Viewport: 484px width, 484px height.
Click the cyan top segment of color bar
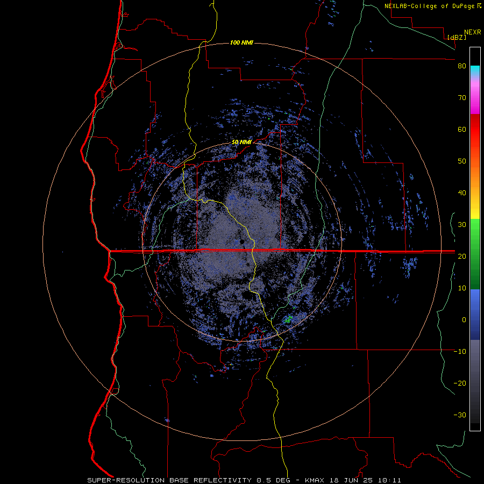(475, 71)
